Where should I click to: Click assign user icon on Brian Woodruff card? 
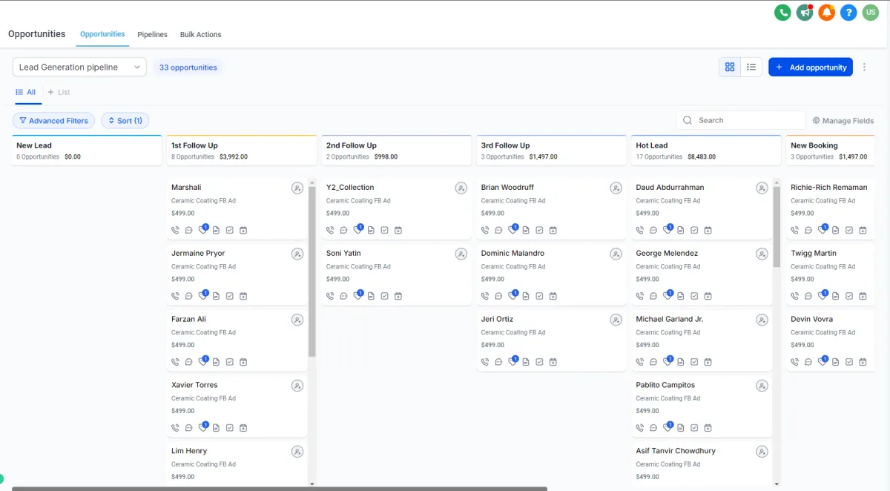[616, 188]
